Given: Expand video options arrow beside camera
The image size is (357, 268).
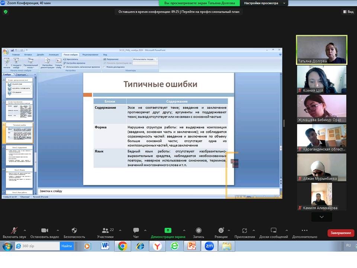Looking at the screenshot, I should pos(58,230).
